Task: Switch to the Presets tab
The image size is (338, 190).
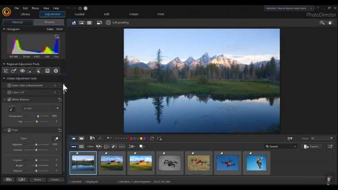Action: [x=50, y=22]
